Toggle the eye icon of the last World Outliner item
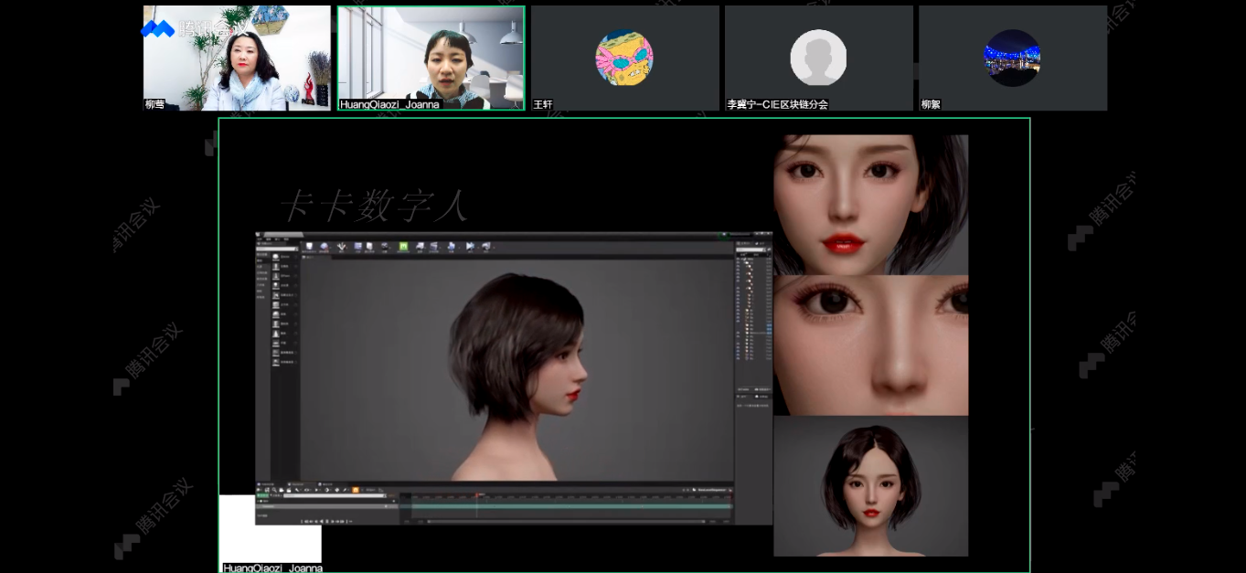1246x573 pixels. point(739,359)
